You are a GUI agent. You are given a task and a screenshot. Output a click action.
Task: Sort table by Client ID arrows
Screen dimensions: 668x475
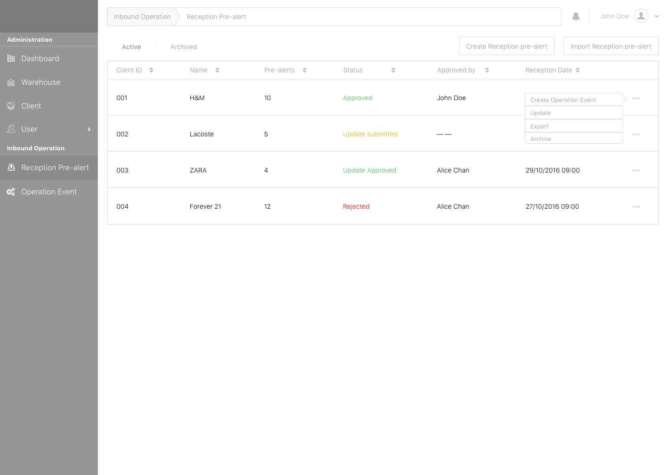(x=151, y=70)
